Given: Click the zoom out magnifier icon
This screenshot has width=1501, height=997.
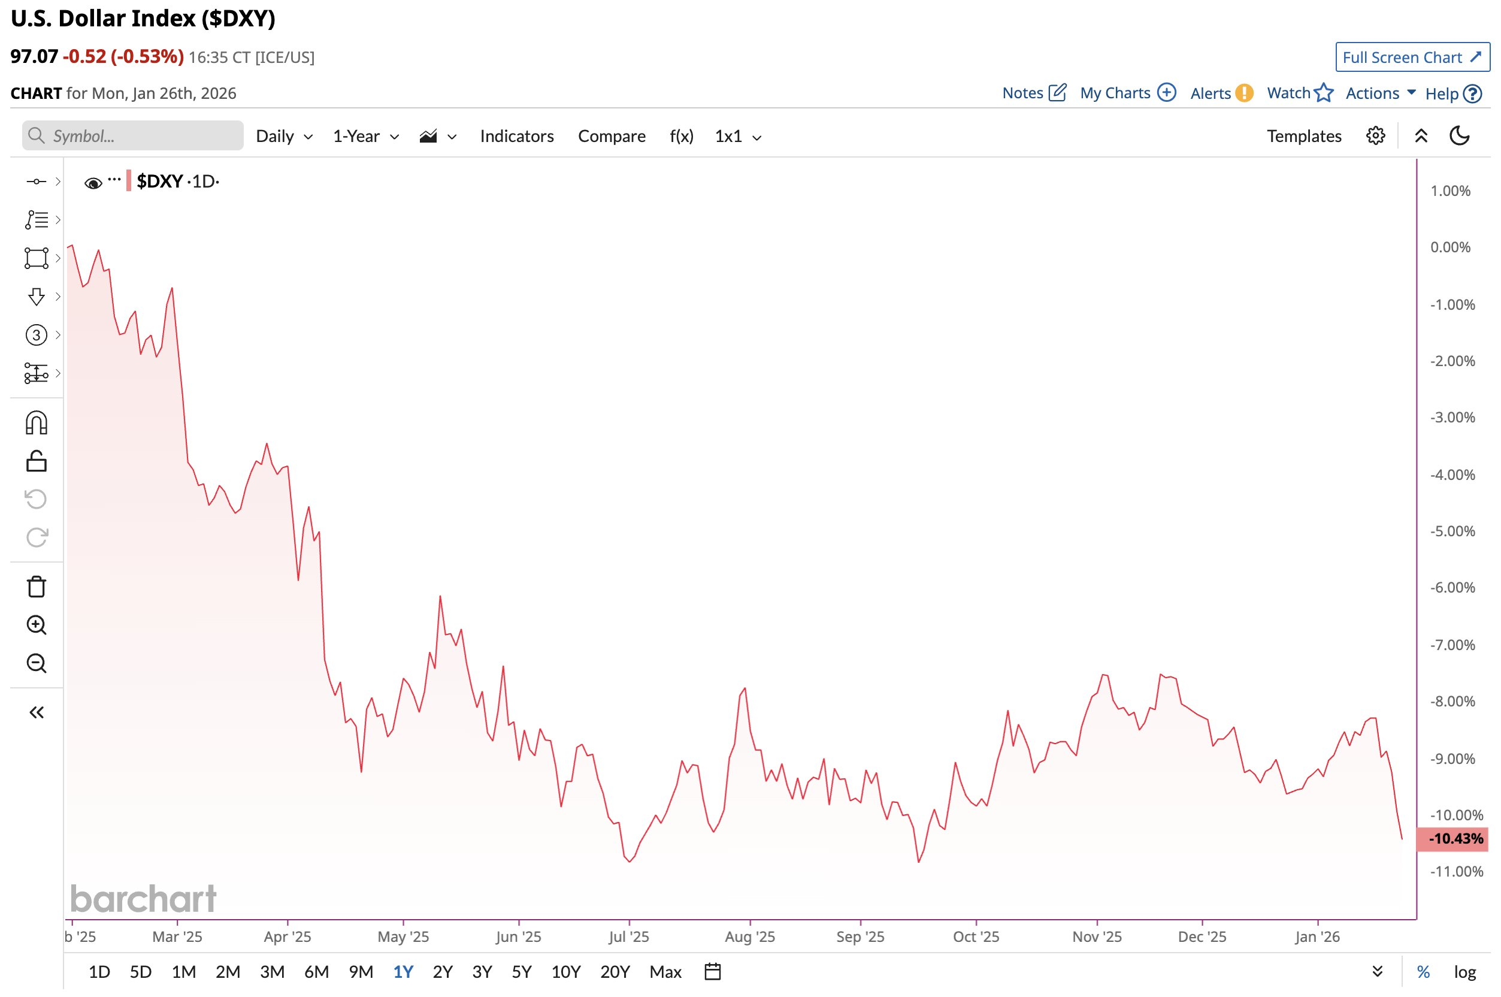Looking at the screenshot, I should click(x=36, y=663).
